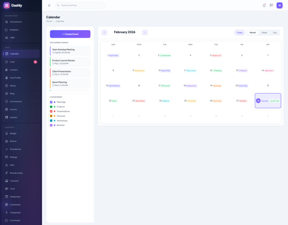Open Kanban from the sidebar

click(x=13, y=117)
